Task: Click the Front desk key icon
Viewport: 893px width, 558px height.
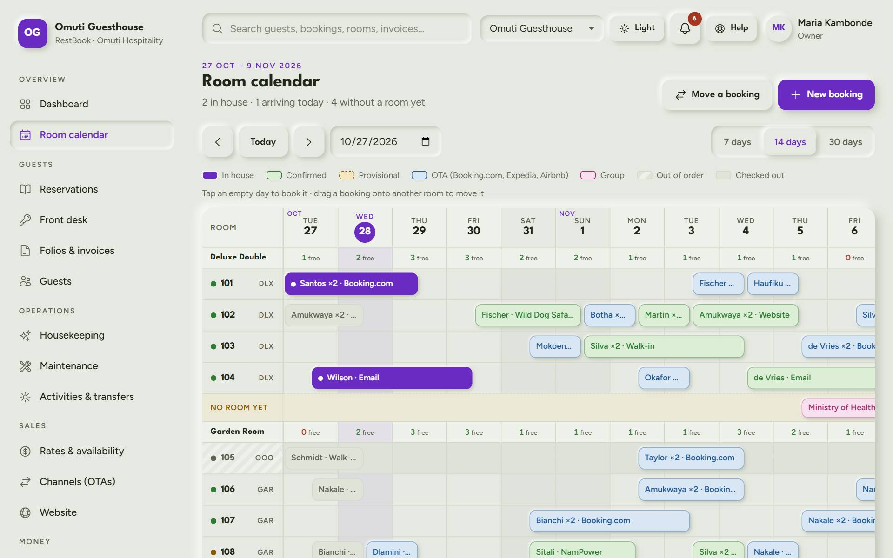Action: pos(25,220)
